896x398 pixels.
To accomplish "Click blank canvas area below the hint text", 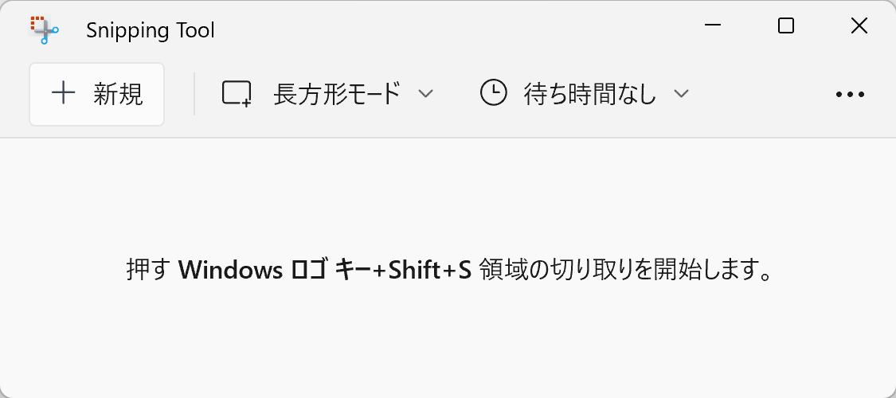I will [448, 342].
